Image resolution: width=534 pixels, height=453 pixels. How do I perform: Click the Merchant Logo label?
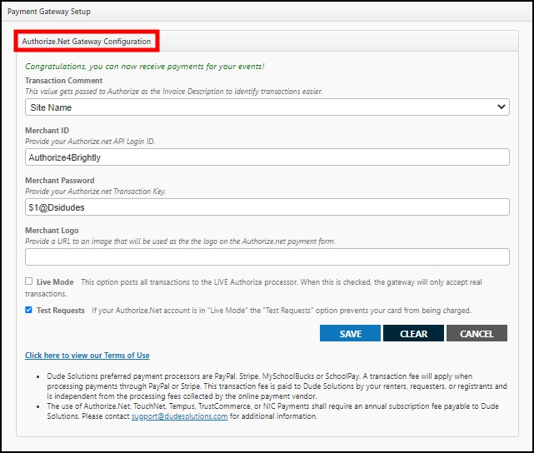coord(52,231)
